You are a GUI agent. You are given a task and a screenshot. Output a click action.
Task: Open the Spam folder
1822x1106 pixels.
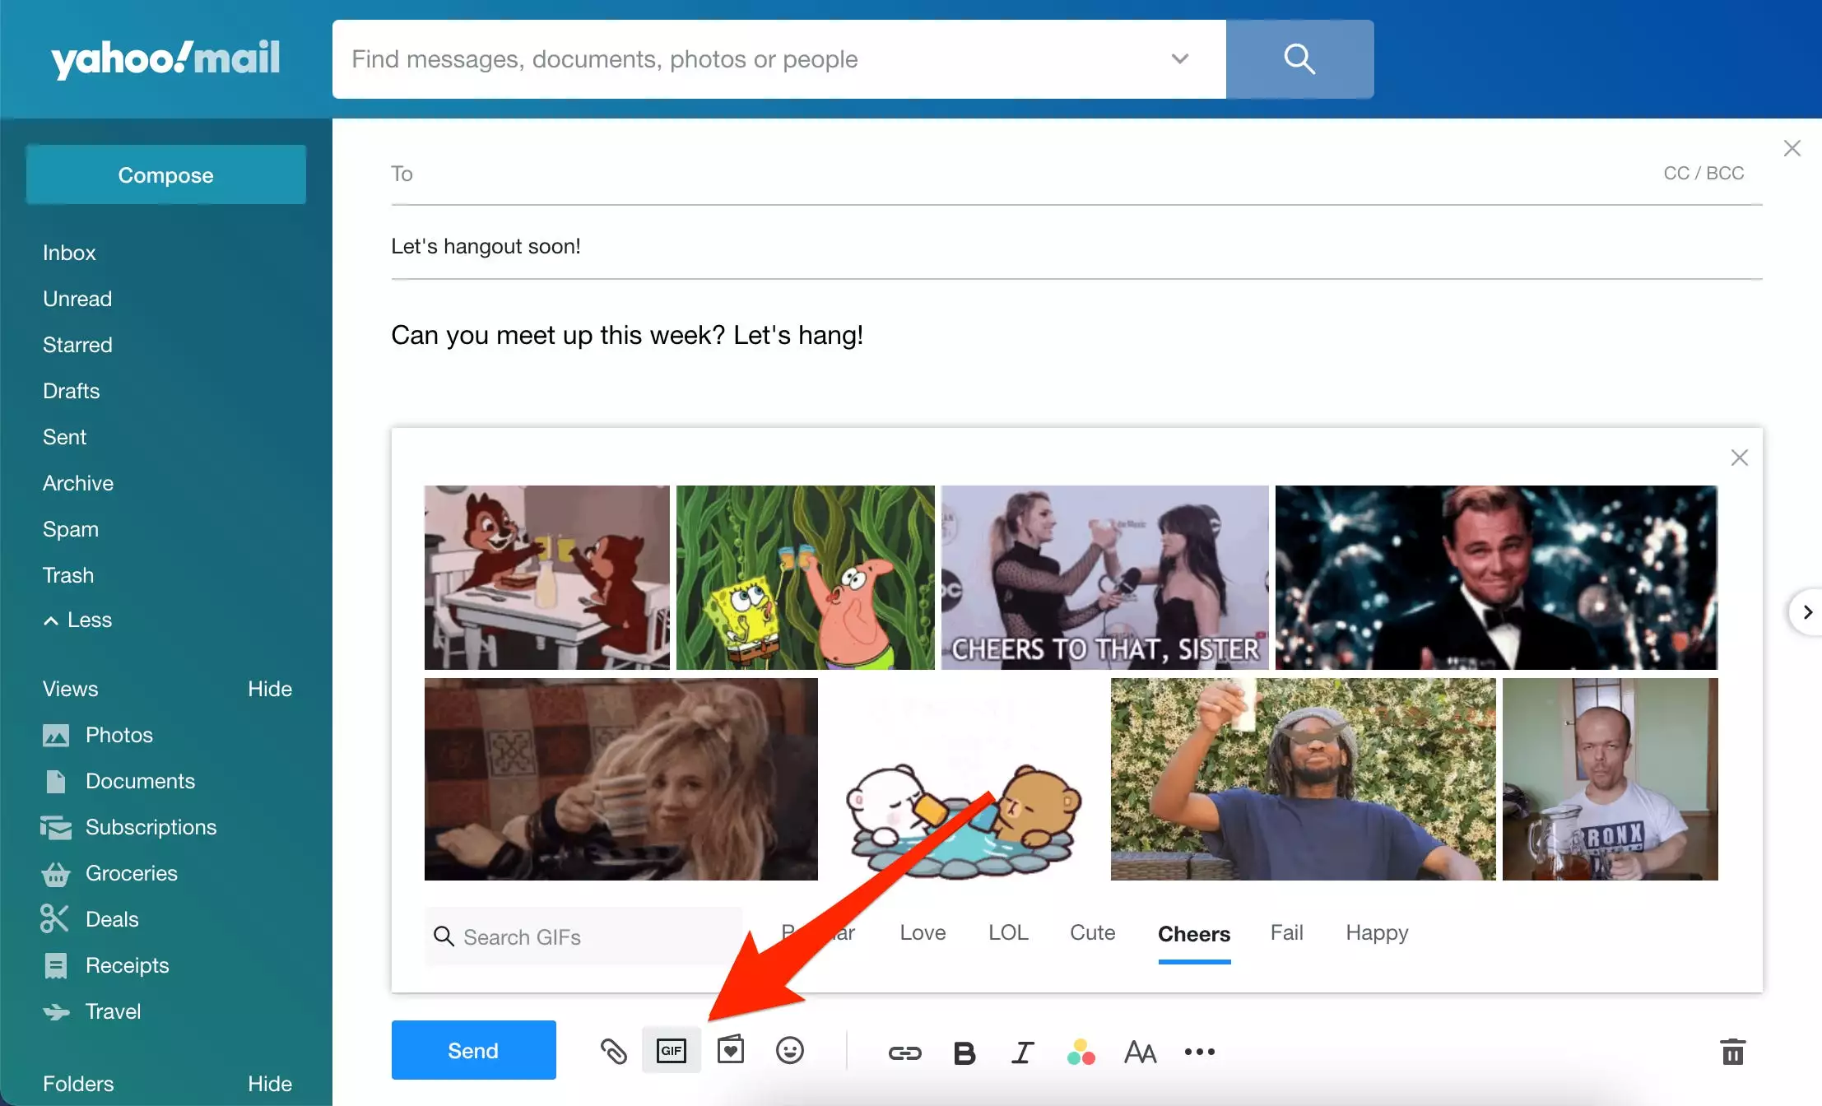71,529
